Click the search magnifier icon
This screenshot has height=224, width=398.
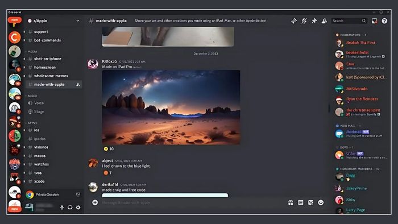pyautogui.click(x=364, y=21)
